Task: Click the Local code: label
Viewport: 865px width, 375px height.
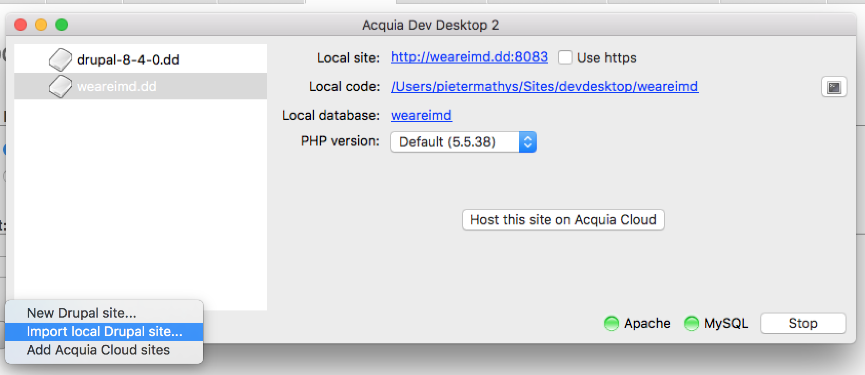Action: 344,87
